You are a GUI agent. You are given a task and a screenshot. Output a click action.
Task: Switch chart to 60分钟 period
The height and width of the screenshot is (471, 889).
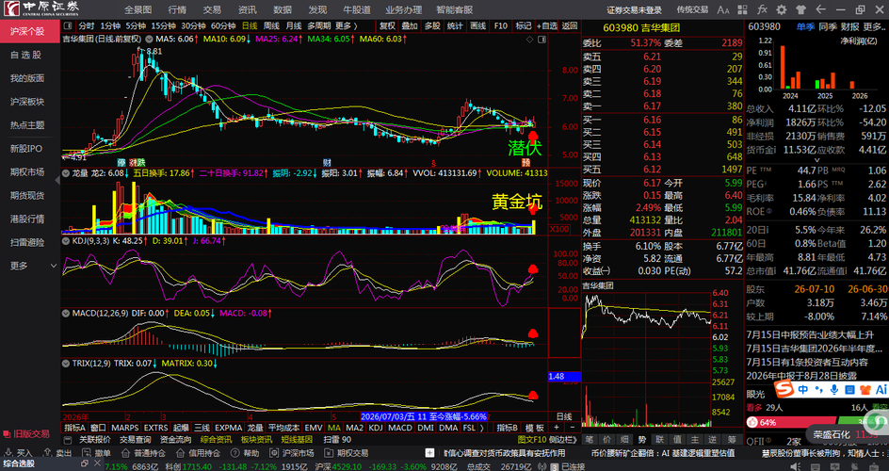tap(223, 26)
